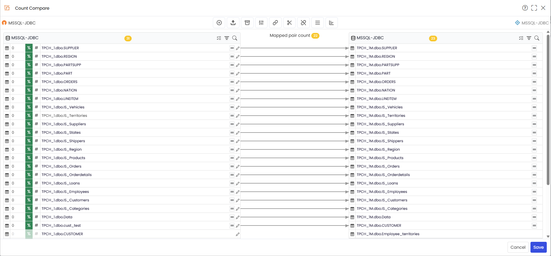Click the link chain icon in toolbar
Viewport: 551px width, 256px height.
pyautogui.click(x=275, y=23)
